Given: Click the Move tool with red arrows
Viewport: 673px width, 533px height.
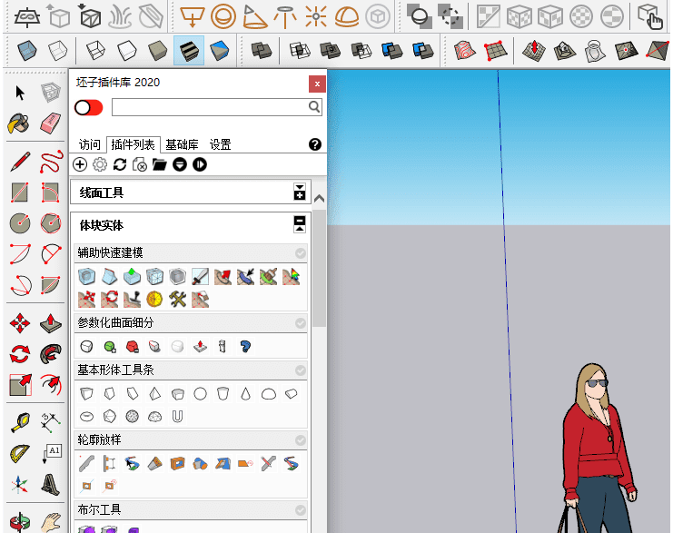Looking at the screenshot, I should pyautogui.click(x=20, y=323).
